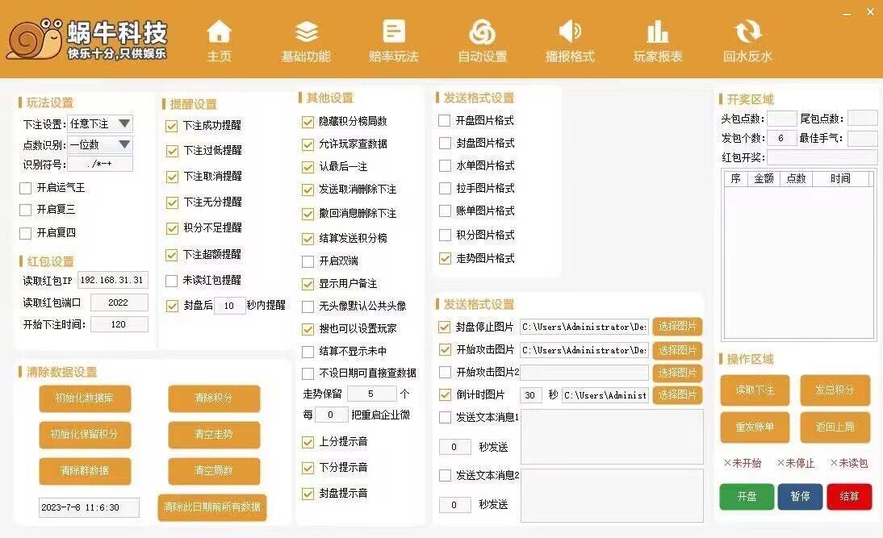The image size is (883, 538).
Task: Click ×未读包 status label
Action: point(849,463)
